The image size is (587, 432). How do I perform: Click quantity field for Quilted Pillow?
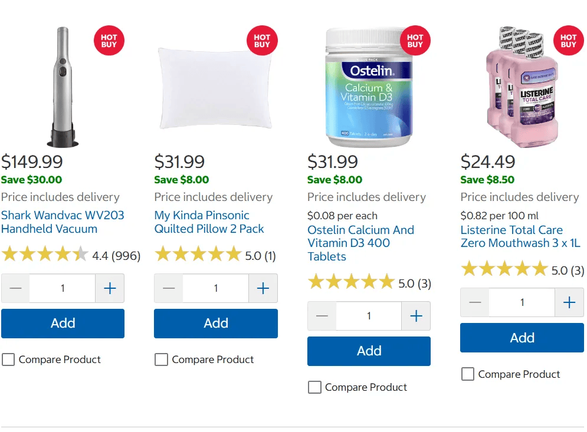click(216, 288)
